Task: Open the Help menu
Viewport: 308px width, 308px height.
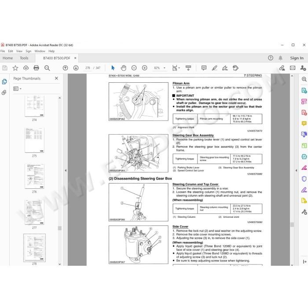Action: [x=51, y=51]
